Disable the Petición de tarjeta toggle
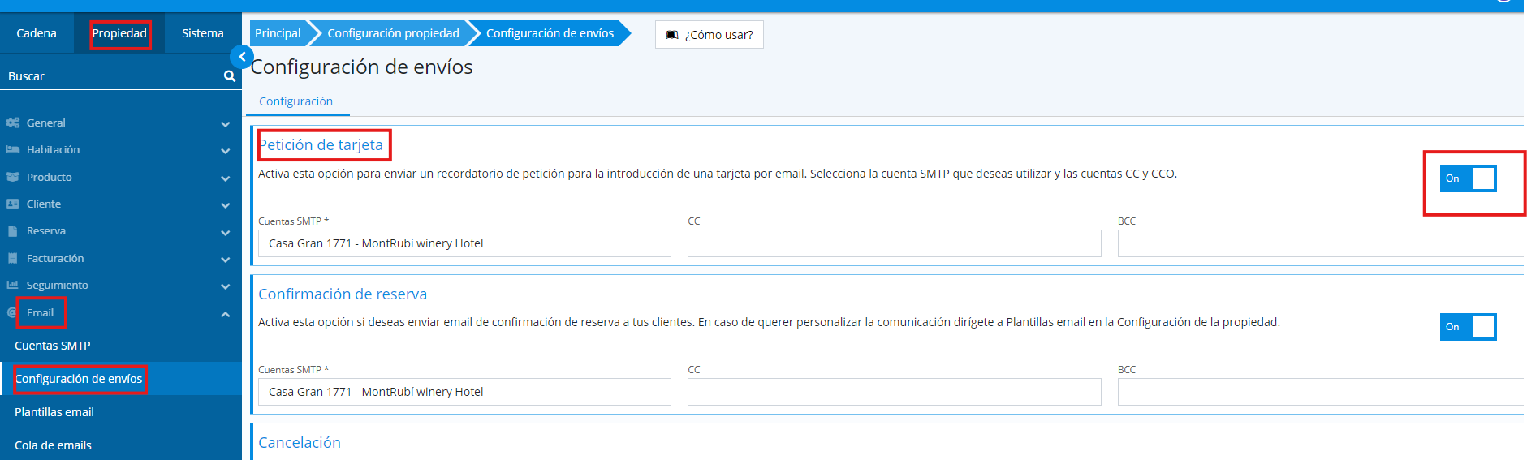Image resolution: width=1527 pixels, height=460 pixels. (1468, 178)
